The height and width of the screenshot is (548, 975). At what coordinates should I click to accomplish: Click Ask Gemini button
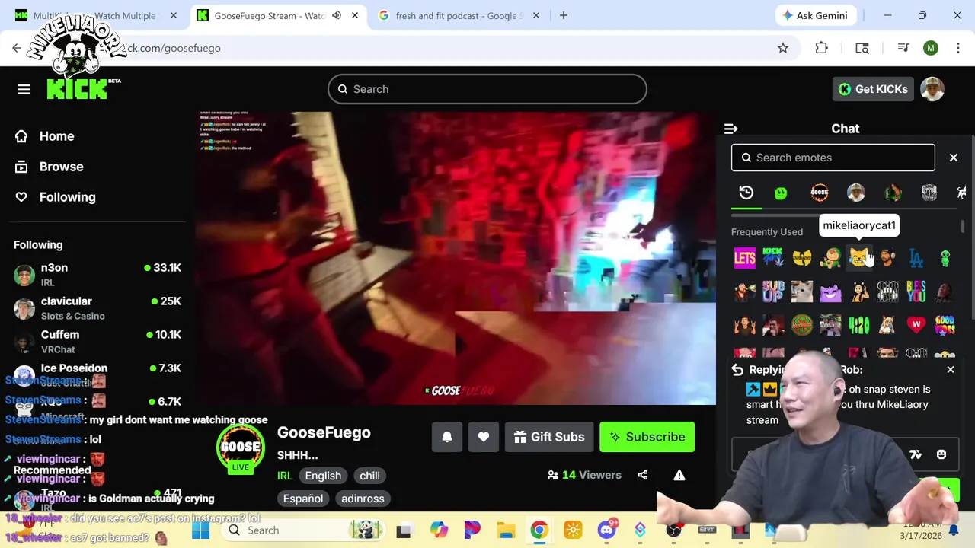point(815,15)
